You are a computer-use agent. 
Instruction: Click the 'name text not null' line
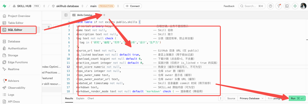coord(91,30)
